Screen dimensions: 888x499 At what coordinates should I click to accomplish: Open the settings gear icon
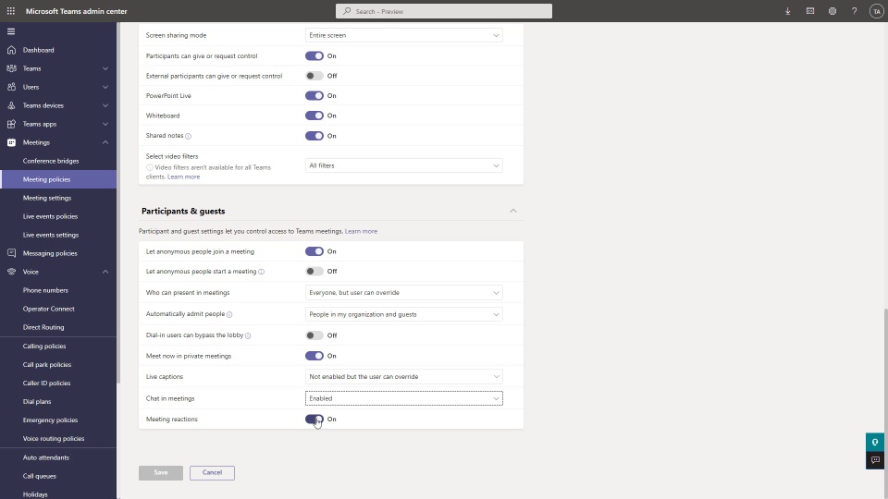[x=832, y=11]
